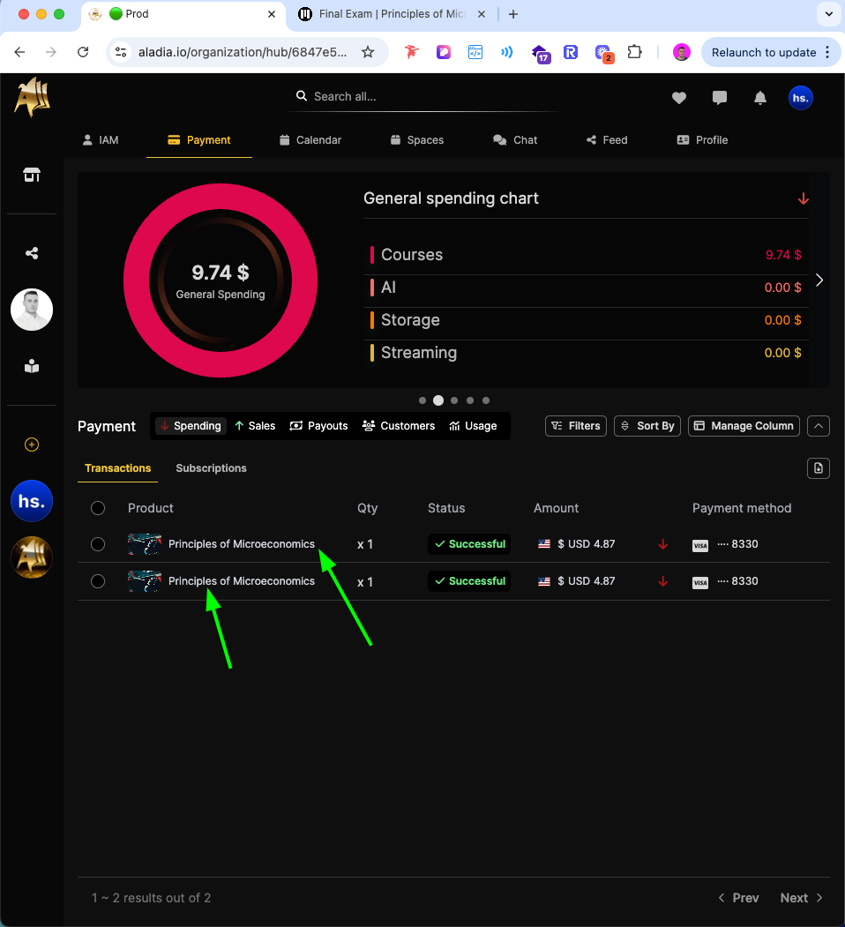Viewport: 845px width, 927px height.
Task: Open the Transactions tab
Action: point(117,468)
